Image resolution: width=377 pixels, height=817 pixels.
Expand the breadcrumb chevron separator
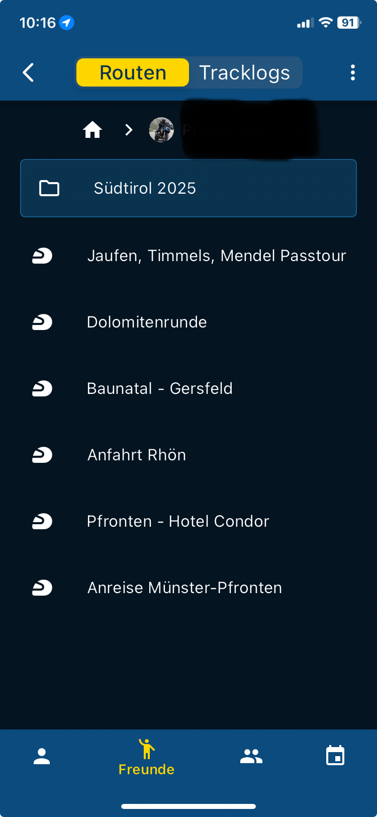point(129,130)
